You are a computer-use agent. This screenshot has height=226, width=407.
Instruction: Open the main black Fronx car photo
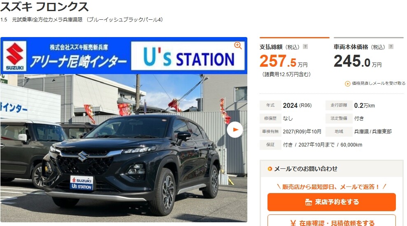124,148
